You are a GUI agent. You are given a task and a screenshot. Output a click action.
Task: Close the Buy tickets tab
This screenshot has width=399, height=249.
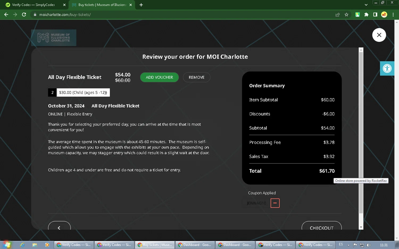tap(131, 5)
